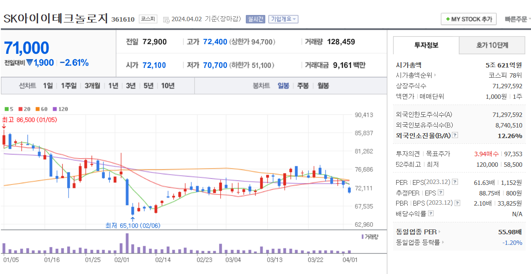
Task: Click the 거래대금 value 9,161
Action: coord(342,65)
